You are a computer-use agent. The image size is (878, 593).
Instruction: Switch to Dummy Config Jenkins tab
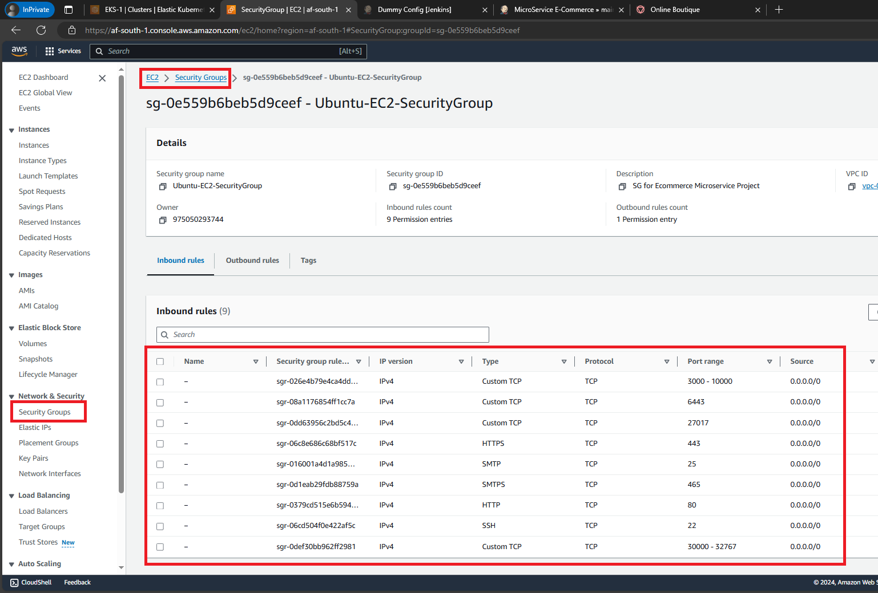click(x=426, y=10)
